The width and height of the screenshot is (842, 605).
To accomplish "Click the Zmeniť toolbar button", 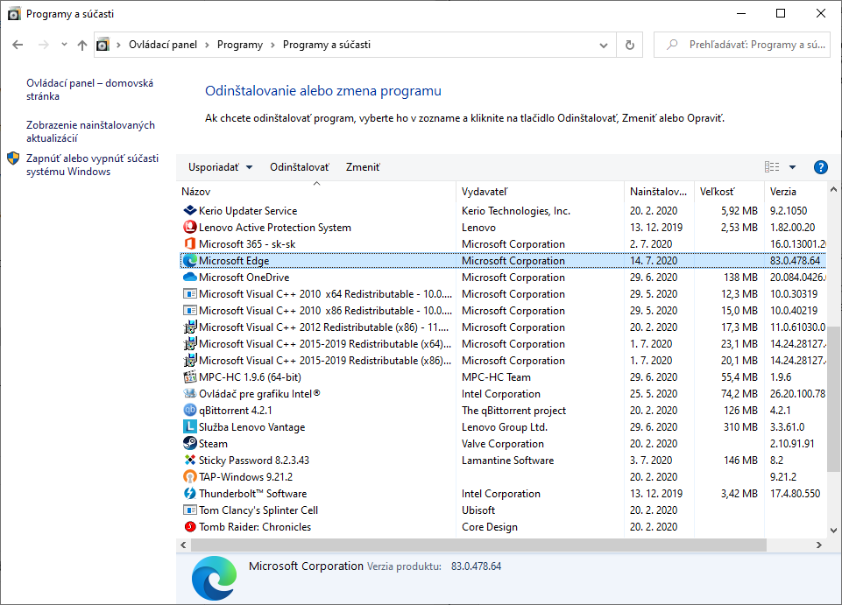I will 363,167.
